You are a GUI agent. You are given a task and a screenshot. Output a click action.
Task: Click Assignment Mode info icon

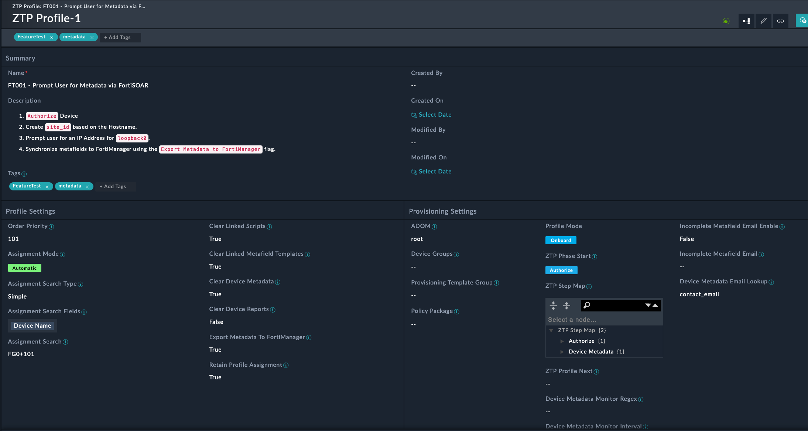click(62, 255)
